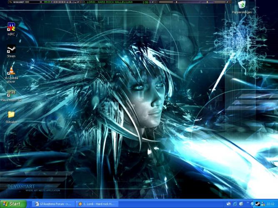This screenshot has width=278, height=208.
Task: Expand hidden system tray icons
Action: (x=252, y=204)
